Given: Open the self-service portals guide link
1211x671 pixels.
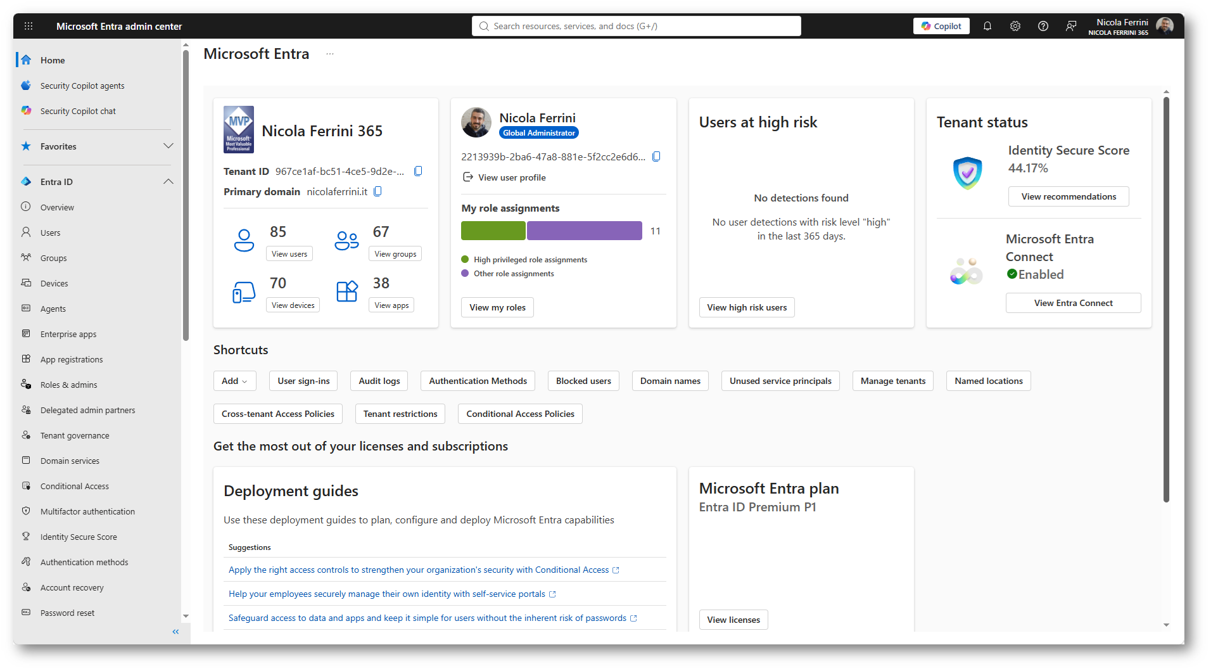Looking at the screenshot, I should [392, 594].
